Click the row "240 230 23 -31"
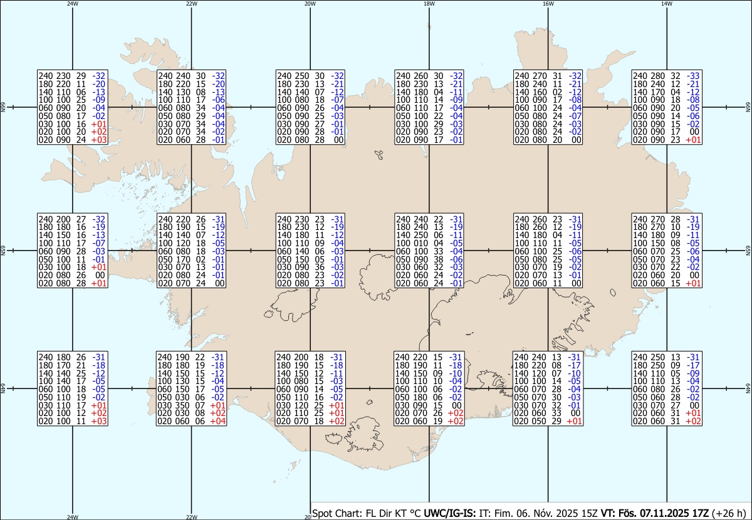The image size is (752, 520). pyautogui.click(x=311, y=219)
